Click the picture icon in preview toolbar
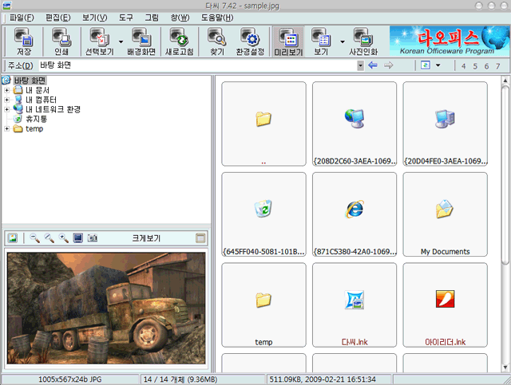The height and width of the screenshot is (385, 511). tap(13, 238)
